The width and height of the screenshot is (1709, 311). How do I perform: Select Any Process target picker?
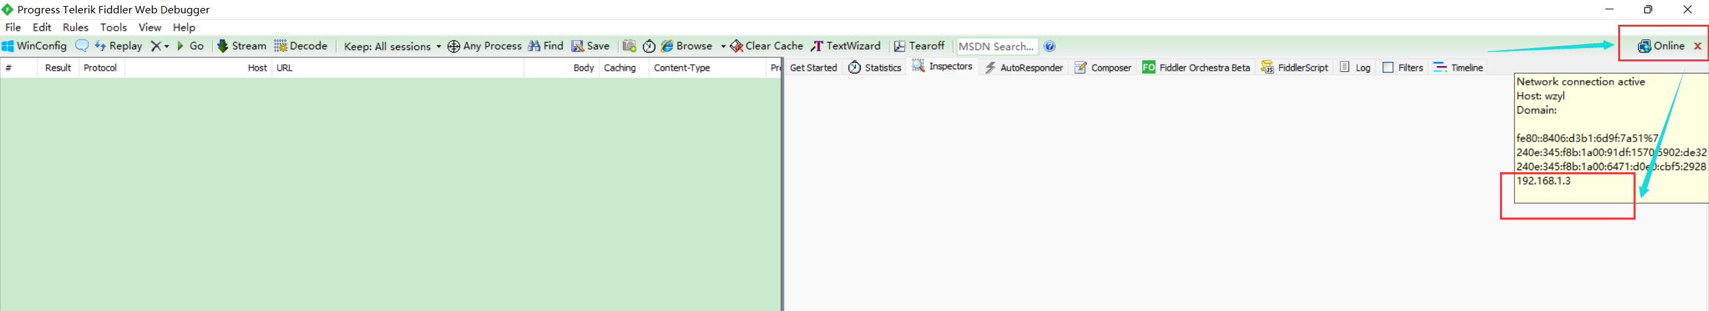pyautogui.click(x=484, y=46)
